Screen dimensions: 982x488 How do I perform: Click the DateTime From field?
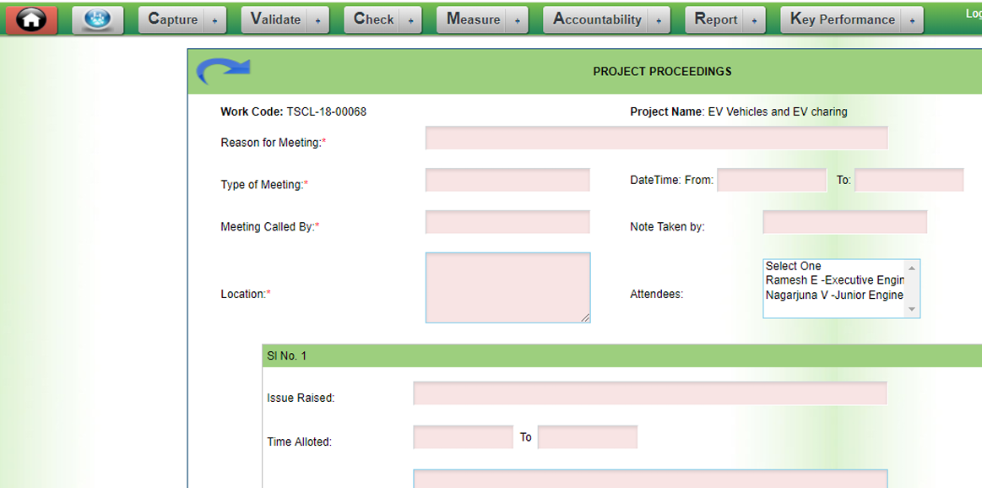[771, 180]
